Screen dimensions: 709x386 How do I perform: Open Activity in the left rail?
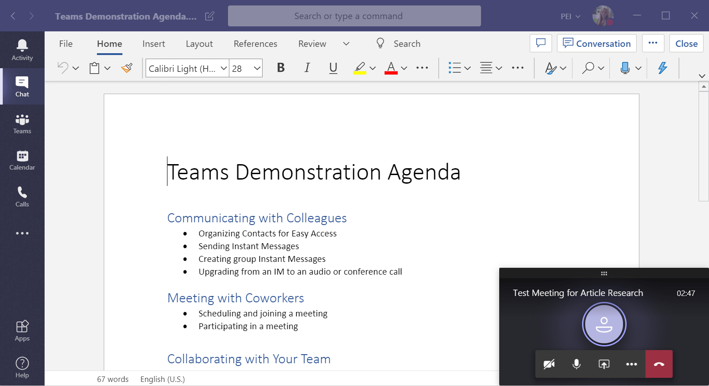(21, 50)
